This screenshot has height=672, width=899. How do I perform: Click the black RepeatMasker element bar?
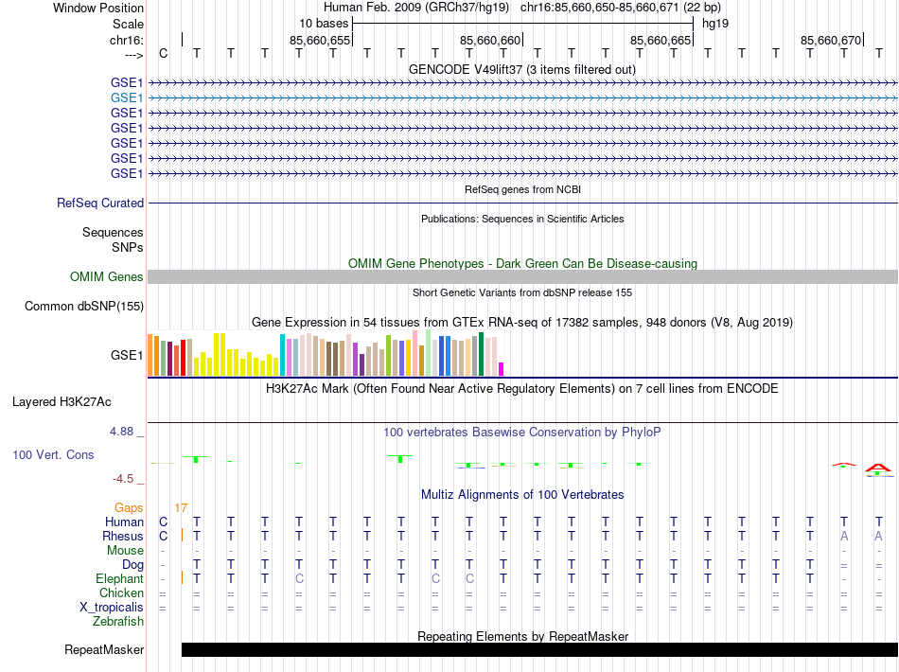click(539, 650)
